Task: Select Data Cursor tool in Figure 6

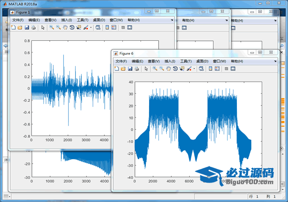Action: 182,69
